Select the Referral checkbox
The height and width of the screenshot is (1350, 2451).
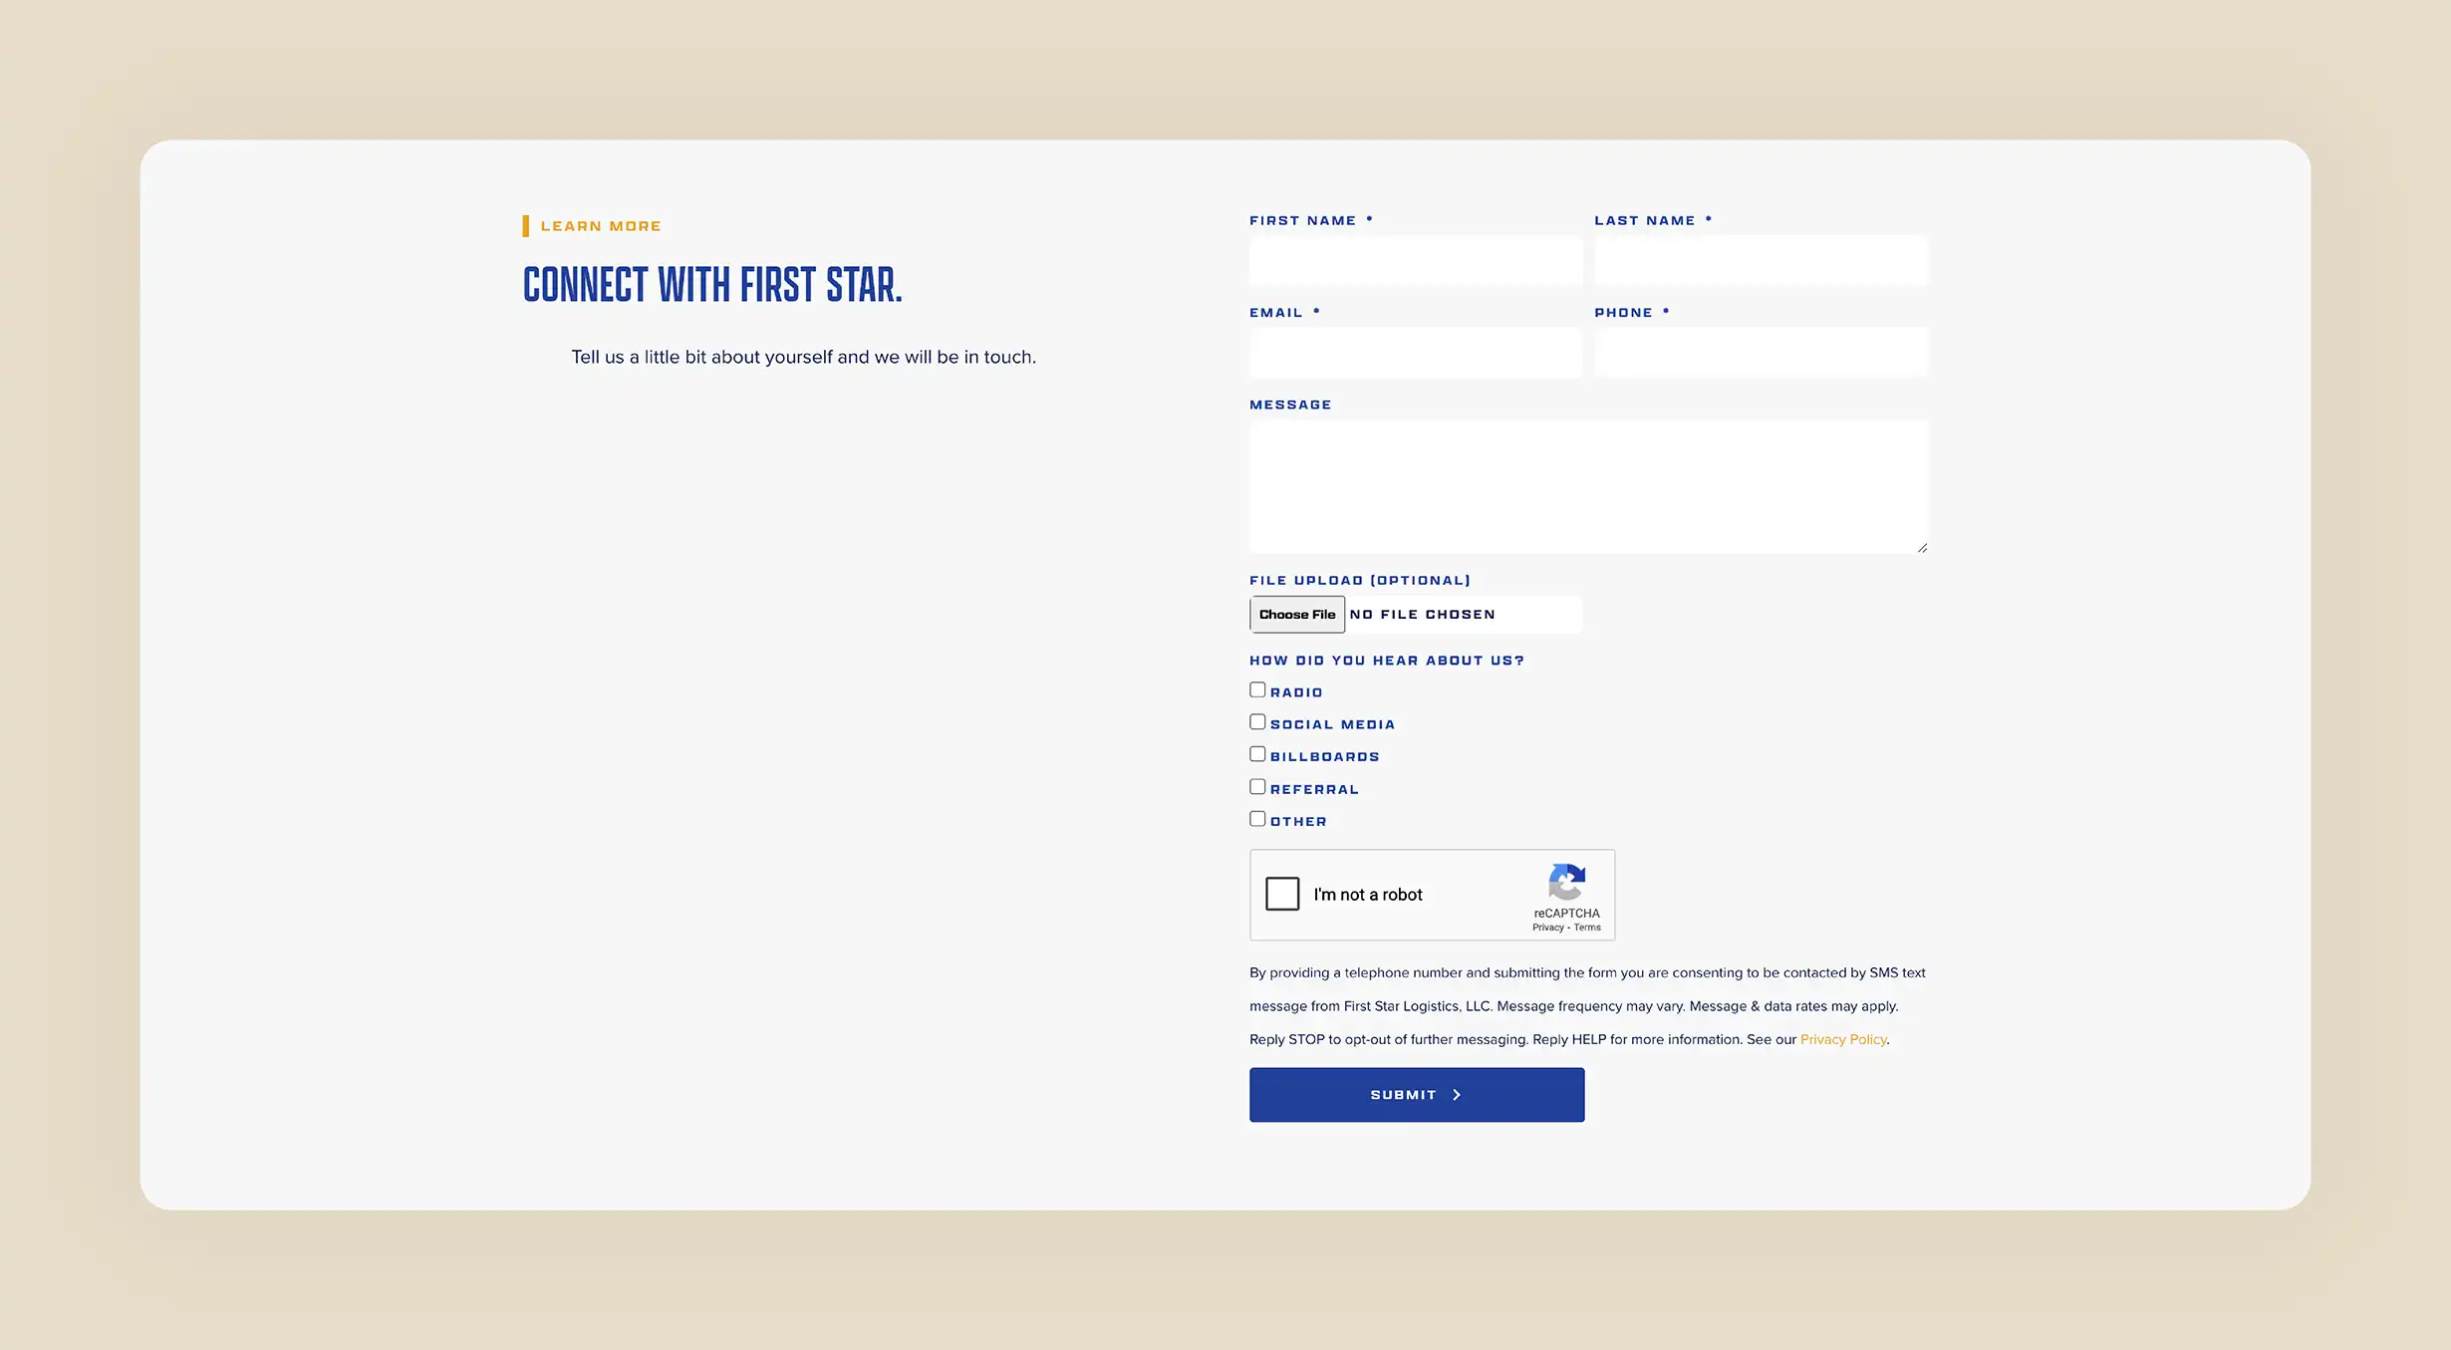pyautogui.click(x=1257, y=787)
